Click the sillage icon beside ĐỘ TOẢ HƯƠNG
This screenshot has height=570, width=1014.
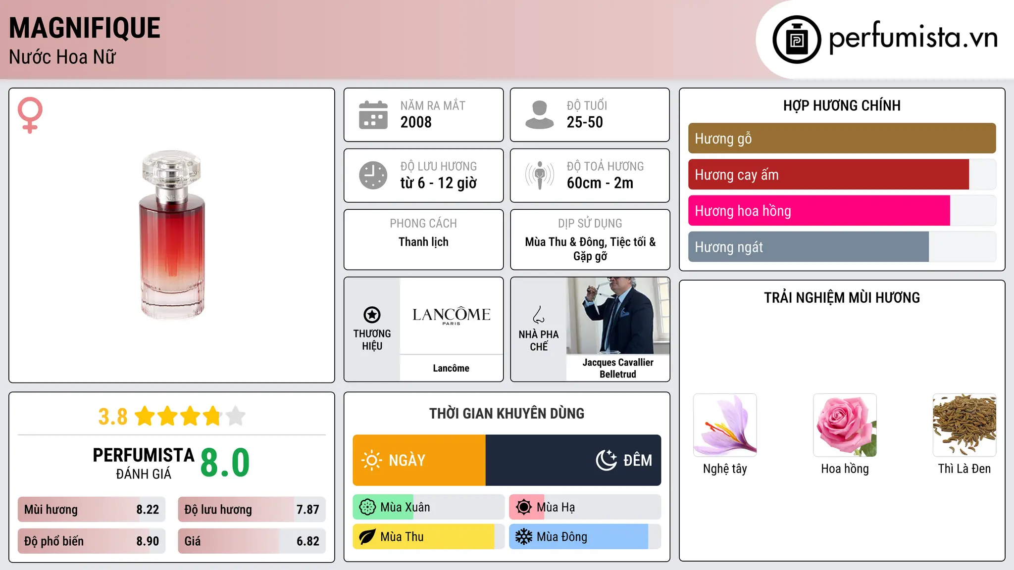[539, 175]
